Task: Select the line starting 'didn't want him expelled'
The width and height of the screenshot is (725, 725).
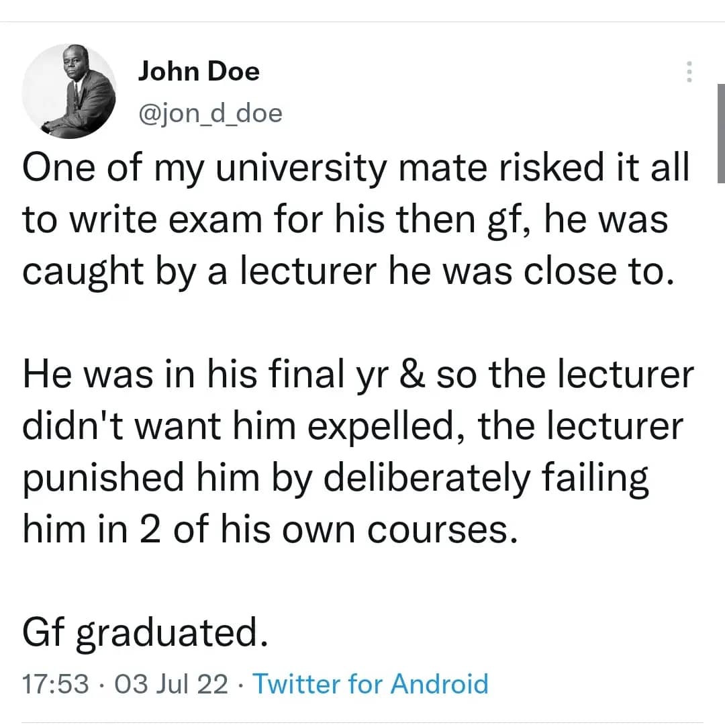Action: point(353,426)
